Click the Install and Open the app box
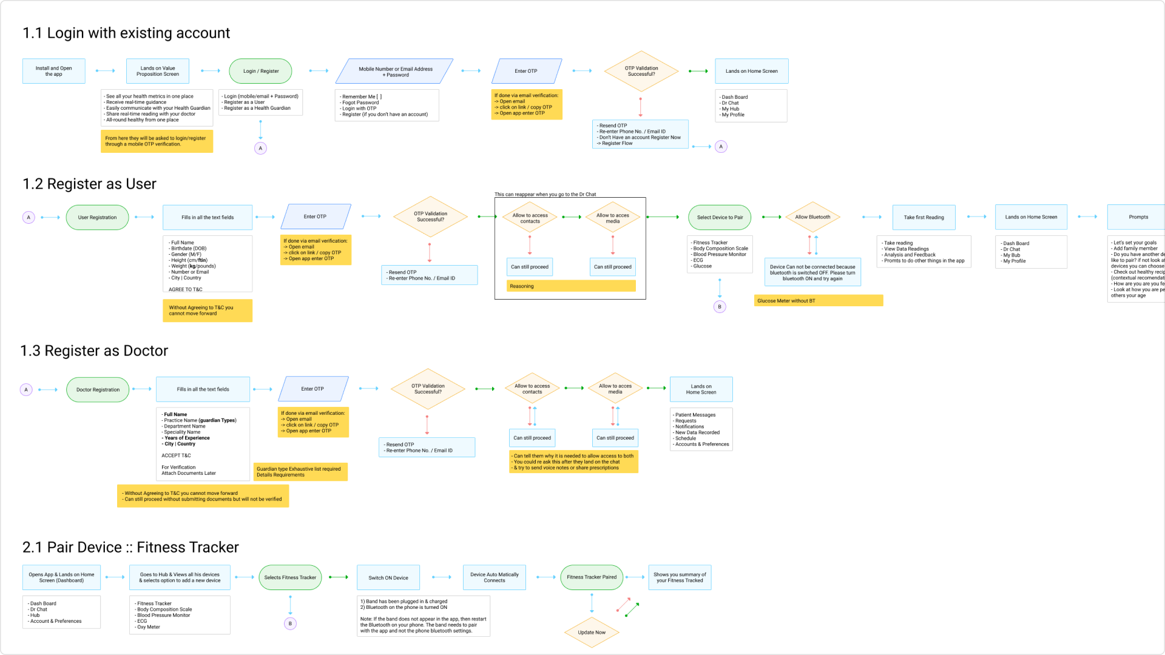This screenshot has width=1165, height=655. coord(53,71)
